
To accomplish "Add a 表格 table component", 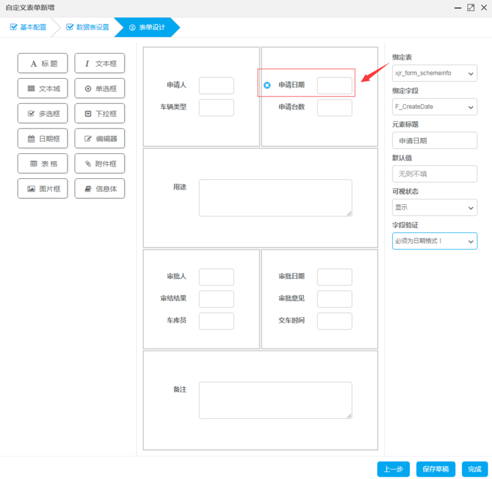I will click(42, 164).
